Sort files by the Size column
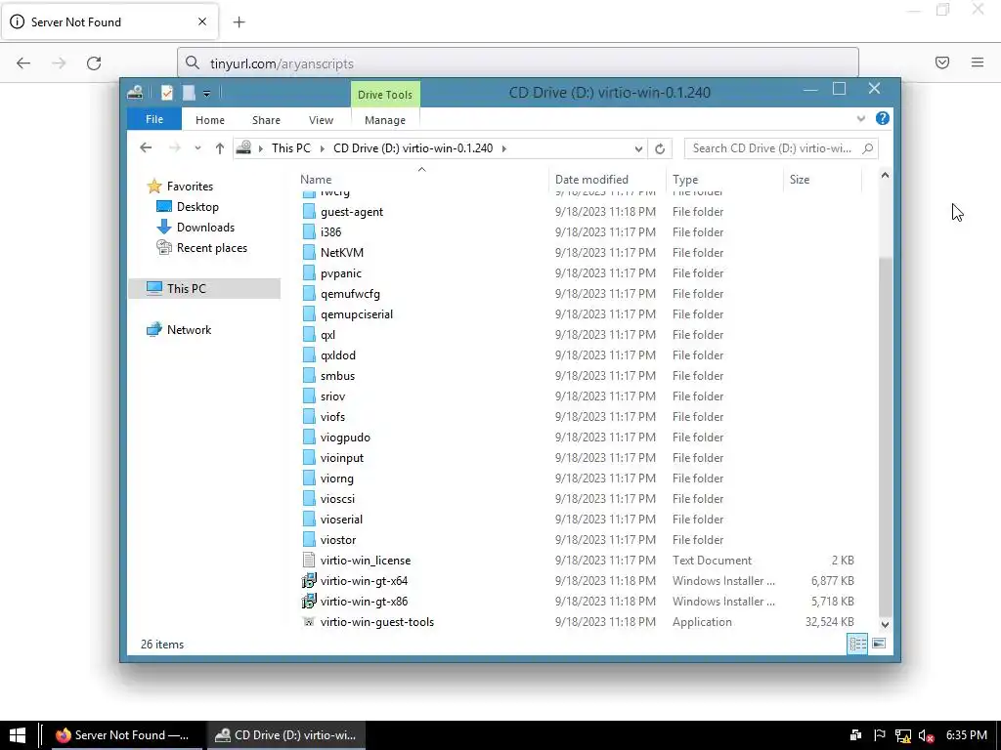1001x750 pixels. (822, 180)
